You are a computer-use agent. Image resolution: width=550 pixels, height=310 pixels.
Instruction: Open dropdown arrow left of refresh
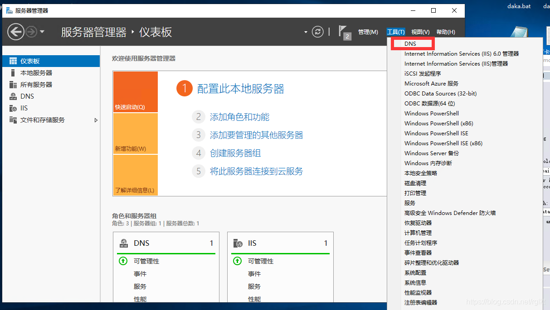pos(306,32)
